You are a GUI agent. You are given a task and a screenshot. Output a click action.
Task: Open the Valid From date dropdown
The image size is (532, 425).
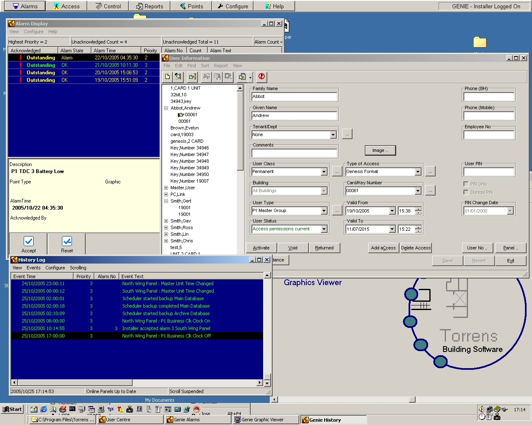[x=392, y=211]
